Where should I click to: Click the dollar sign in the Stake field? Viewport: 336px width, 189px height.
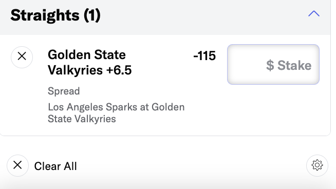point(270,65)
